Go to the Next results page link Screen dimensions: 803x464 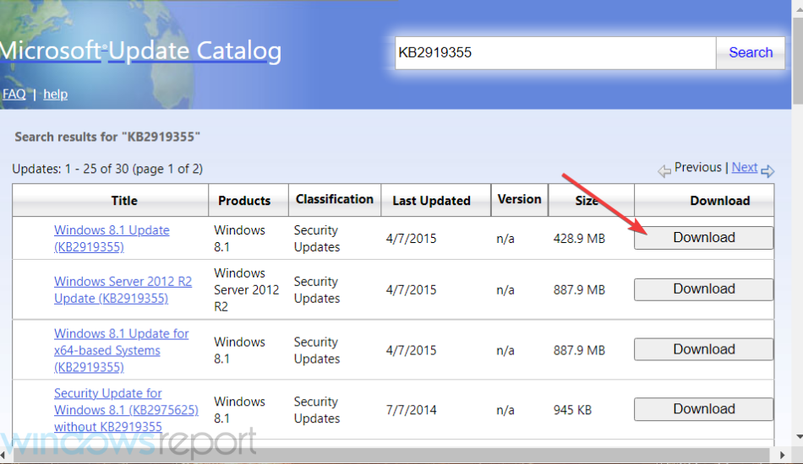coord(744,168)
